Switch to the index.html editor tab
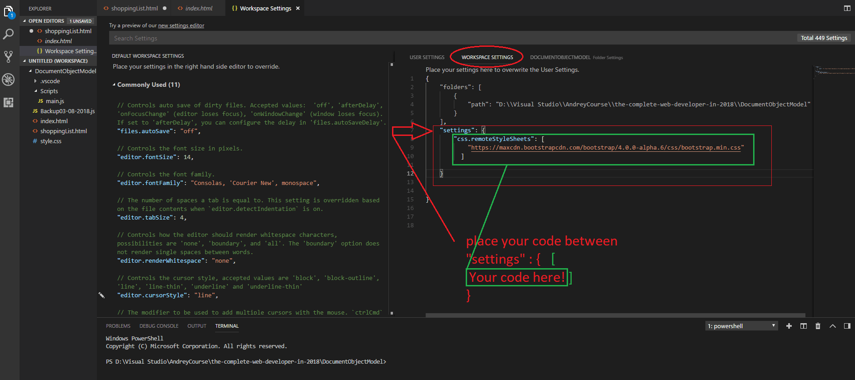 (x=199, y=8)
